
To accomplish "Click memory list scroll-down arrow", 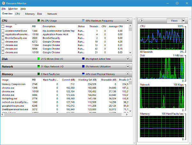I will click(x=130, y=111).
